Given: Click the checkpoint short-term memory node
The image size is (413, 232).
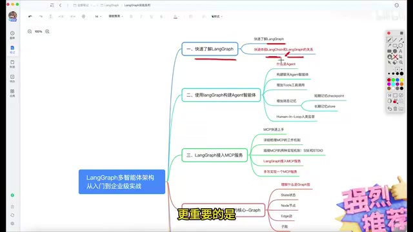Looking at the screenshot, I should 329,96.
